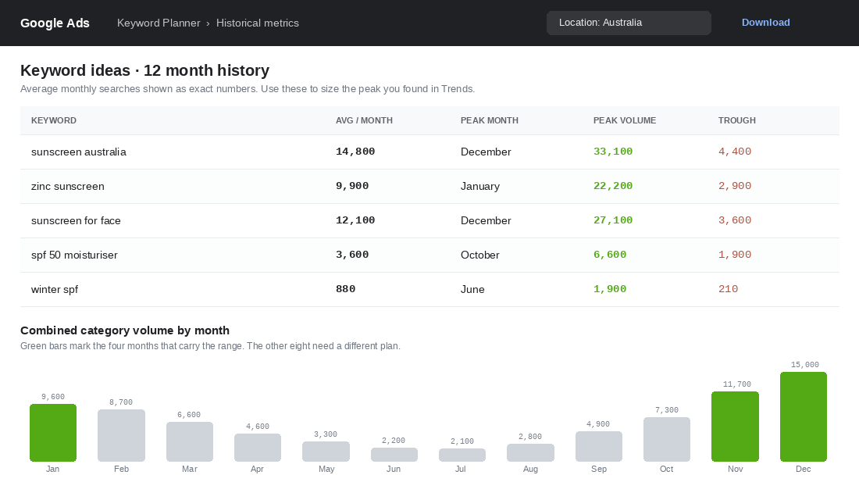Click the Google Ads logo text
This screenshot has width=859, height=500.
[55, 23]
